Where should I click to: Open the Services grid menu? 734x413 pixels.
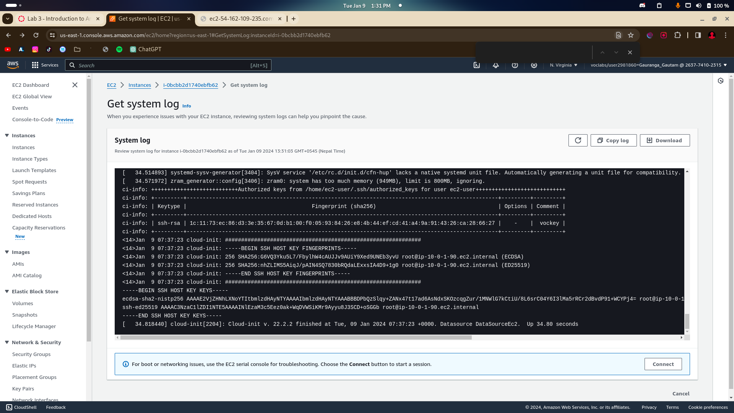point(45,65)
